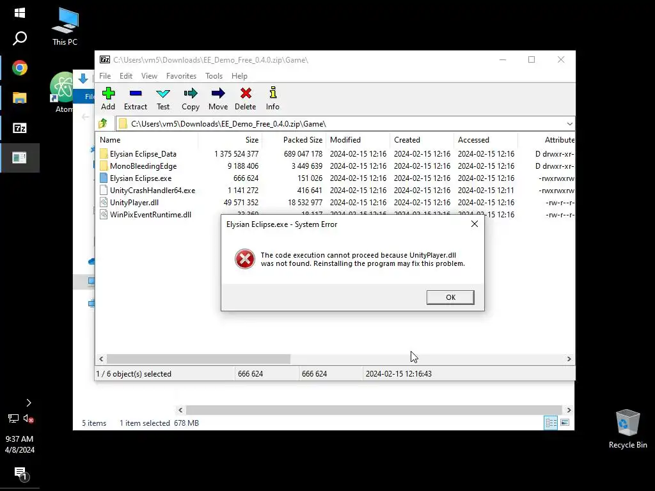Open File Explorer from taskbar
Screen dimensions: 655x491
(20, 98)
